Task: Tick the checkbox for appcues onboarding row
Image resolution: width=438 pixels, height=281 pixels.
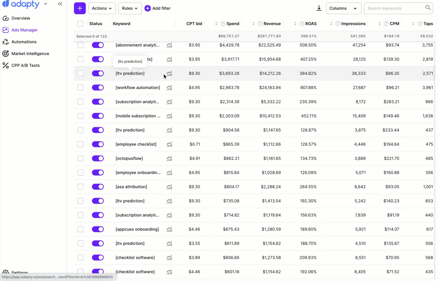Action: tap(80, 229)
